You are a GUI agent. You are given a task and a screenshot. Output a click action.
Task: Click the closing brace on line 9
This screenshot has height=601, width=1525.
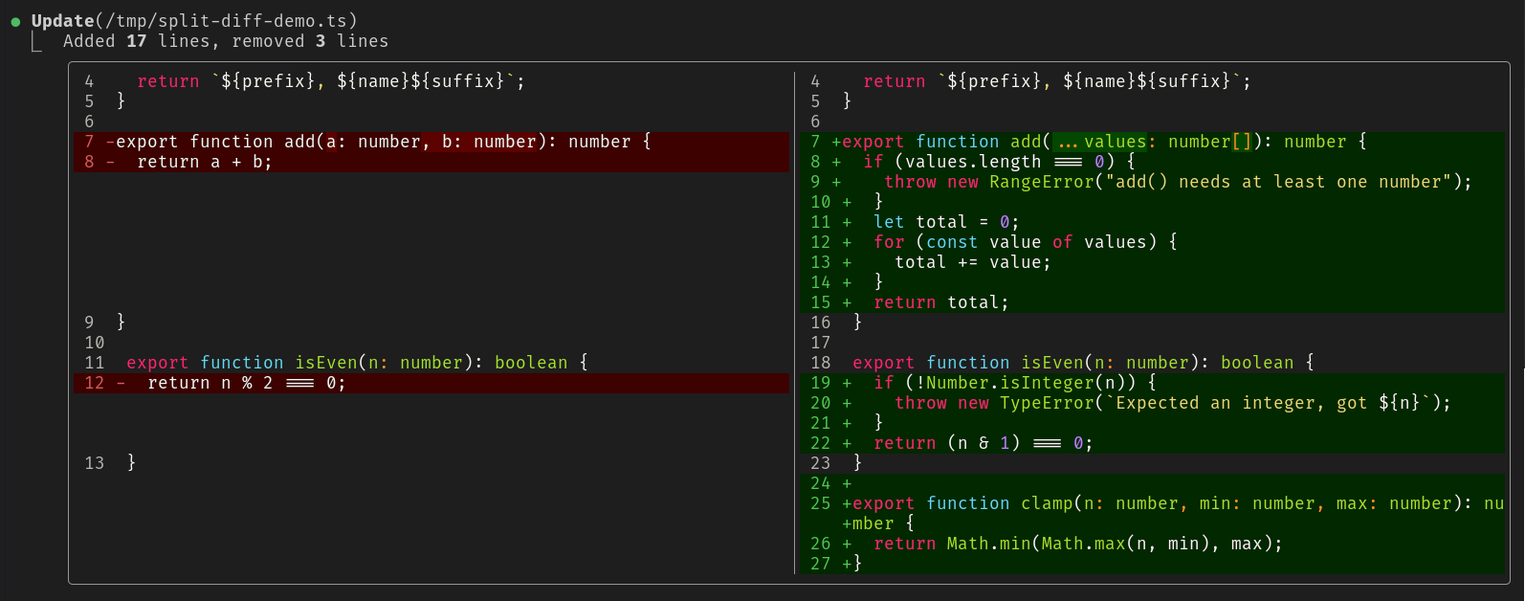121,323
